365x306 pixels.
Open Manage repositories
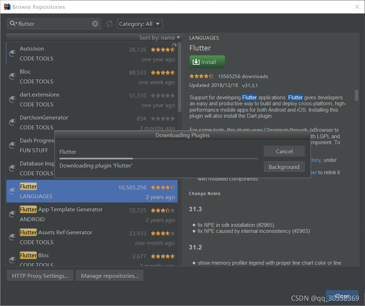110,276
